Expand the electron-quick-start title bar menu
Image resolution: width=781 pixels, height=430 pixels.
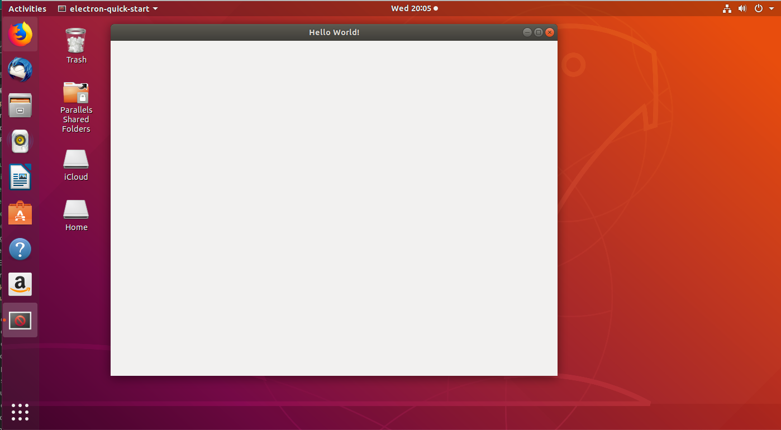tap(107, 8)
